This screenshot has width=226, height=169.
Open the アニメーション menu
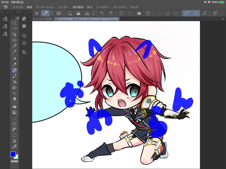tap(45, 7)
